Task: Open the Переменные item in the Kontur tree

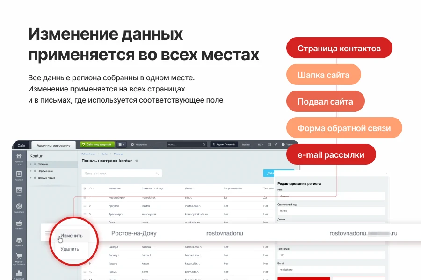Action: click(x=45, y=171)
